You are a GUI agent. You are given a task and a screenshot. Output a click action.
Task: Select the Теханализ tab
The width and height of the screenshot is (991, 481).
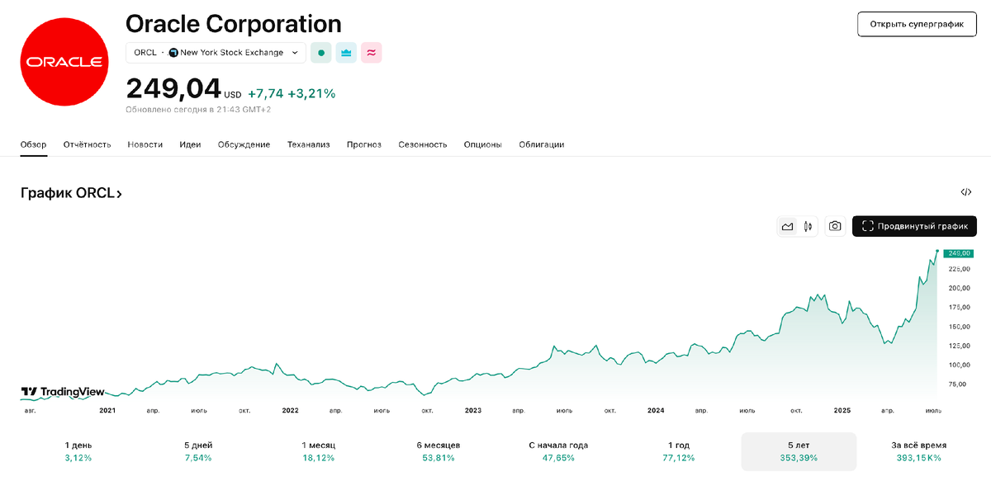[x=309, y=144]
